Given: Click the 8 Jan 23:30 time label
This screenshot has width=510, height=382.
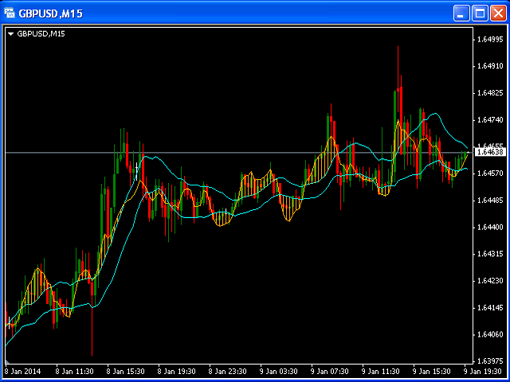Looking at the screenshot, I should point(228,371).
